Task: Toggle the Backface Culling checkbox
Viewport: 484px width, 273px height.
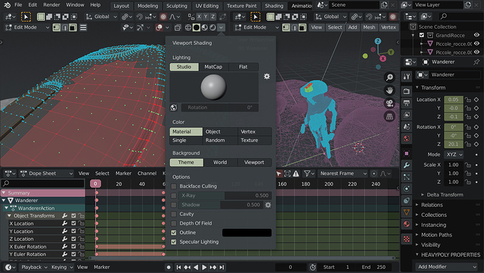Action: click(x=174, y=186)
